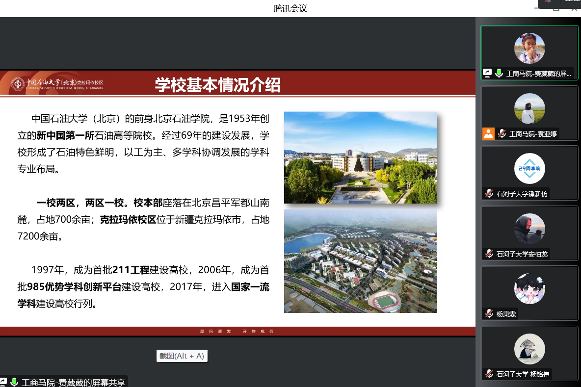This screenshot has width=581, height=387.
Task: Select 杨铭伟's straw-hat cartoon avatar
Action: coord(529,349)
